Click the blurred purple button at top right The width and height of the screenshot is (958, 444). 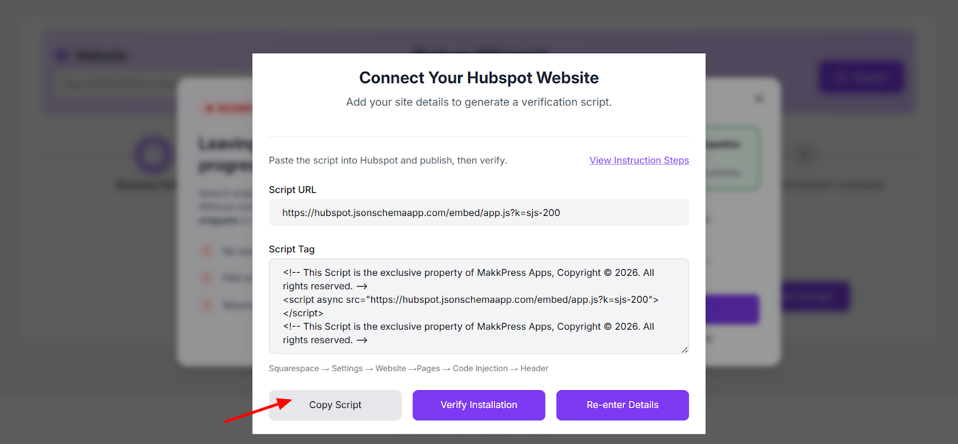[861, 77]
